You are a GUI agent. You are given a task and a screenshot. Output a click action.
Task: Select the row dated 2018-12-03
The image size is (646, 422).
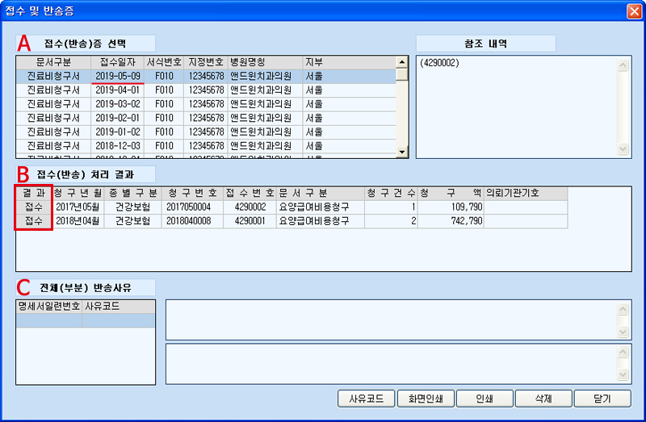[118, 145]
